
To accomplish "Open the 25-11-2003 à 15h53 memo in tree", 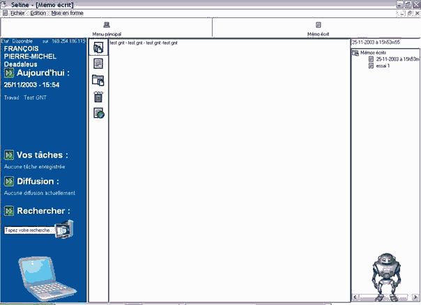I will click(397, 59).
